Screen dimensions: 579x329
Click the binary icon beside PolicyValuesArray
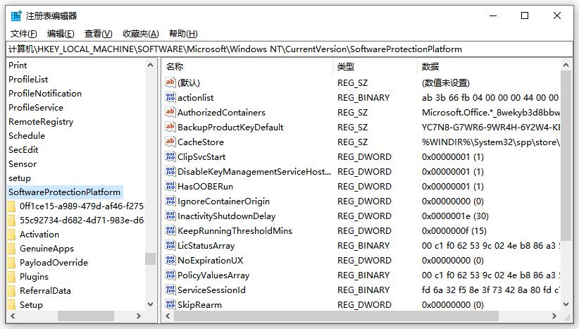click(170, 275)
